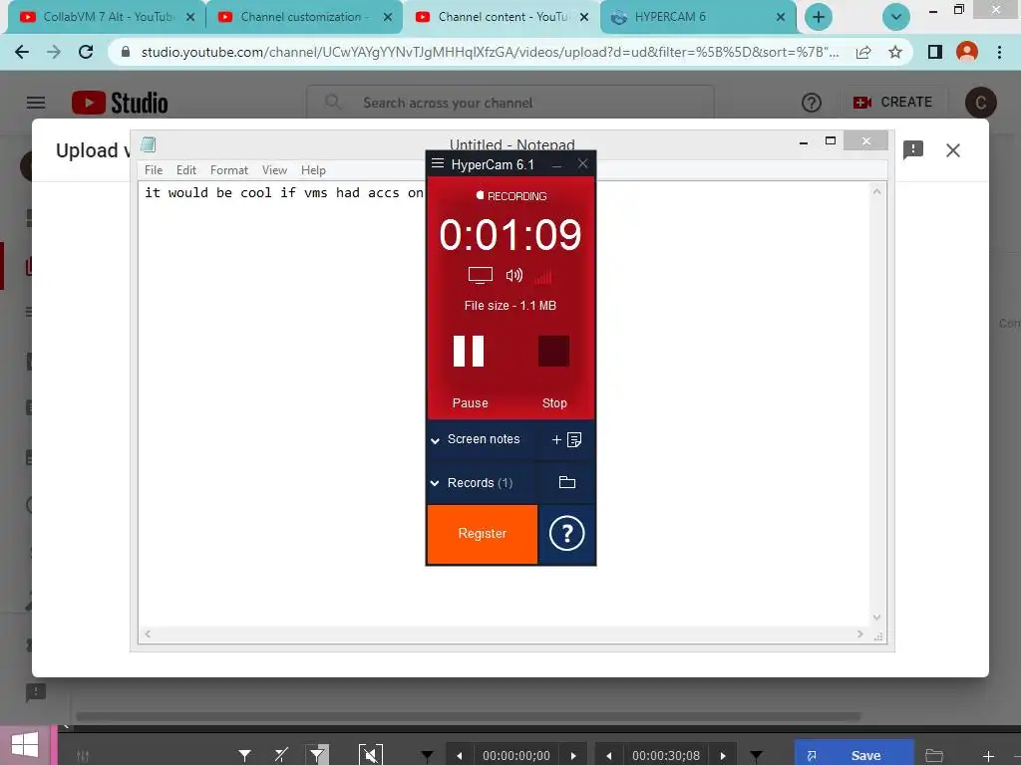The width and height of the screenshot is (1021, 765).
Task: Click the Save button in bottom bar
Action: click(853, 755)
